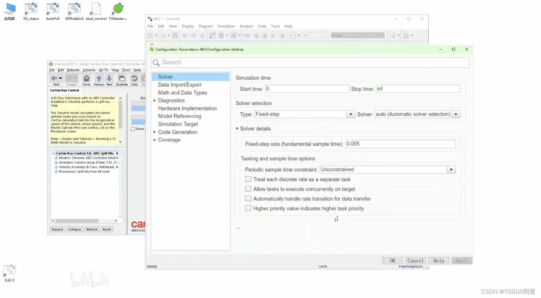Open the Periodic sample time constraint dropdown

pyautogui.click(x=451, y=170)
